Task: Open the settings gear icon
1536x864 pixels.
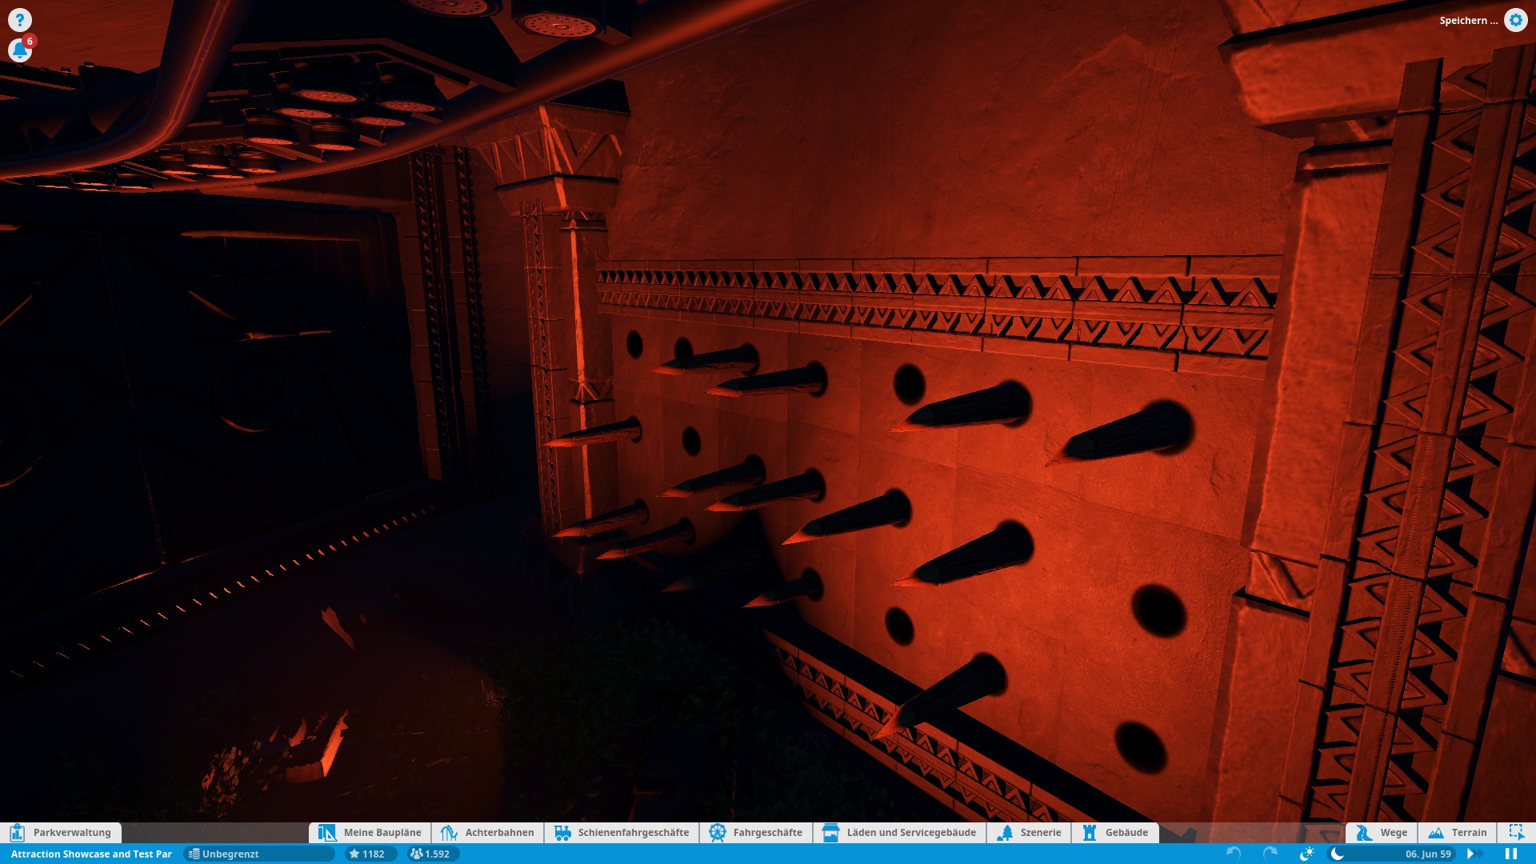Action: pyautogui.click(x=1515, y=20)
